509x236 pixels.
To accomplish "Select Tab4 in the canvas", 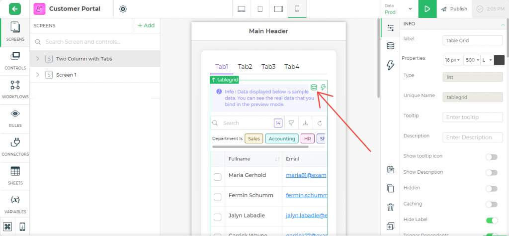I will [292, 67].
